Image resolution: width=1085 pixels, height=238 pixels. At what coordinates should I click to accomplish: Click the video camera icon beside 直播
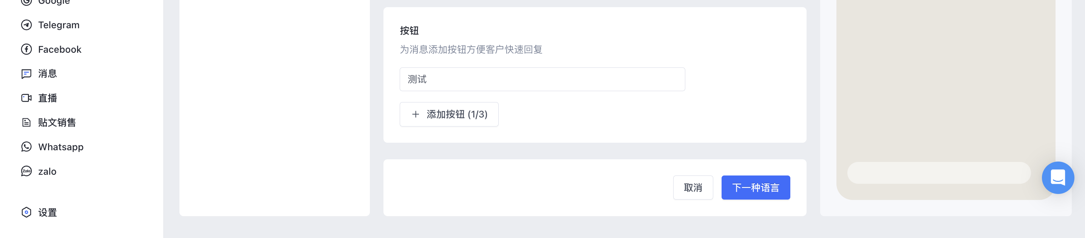tap(26, 98)
